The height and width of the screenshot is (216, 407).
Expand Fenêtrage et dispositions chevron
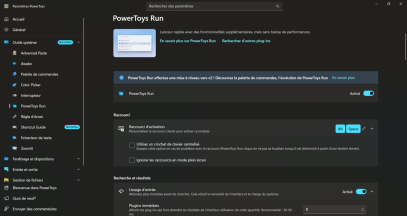click(78, 159)
